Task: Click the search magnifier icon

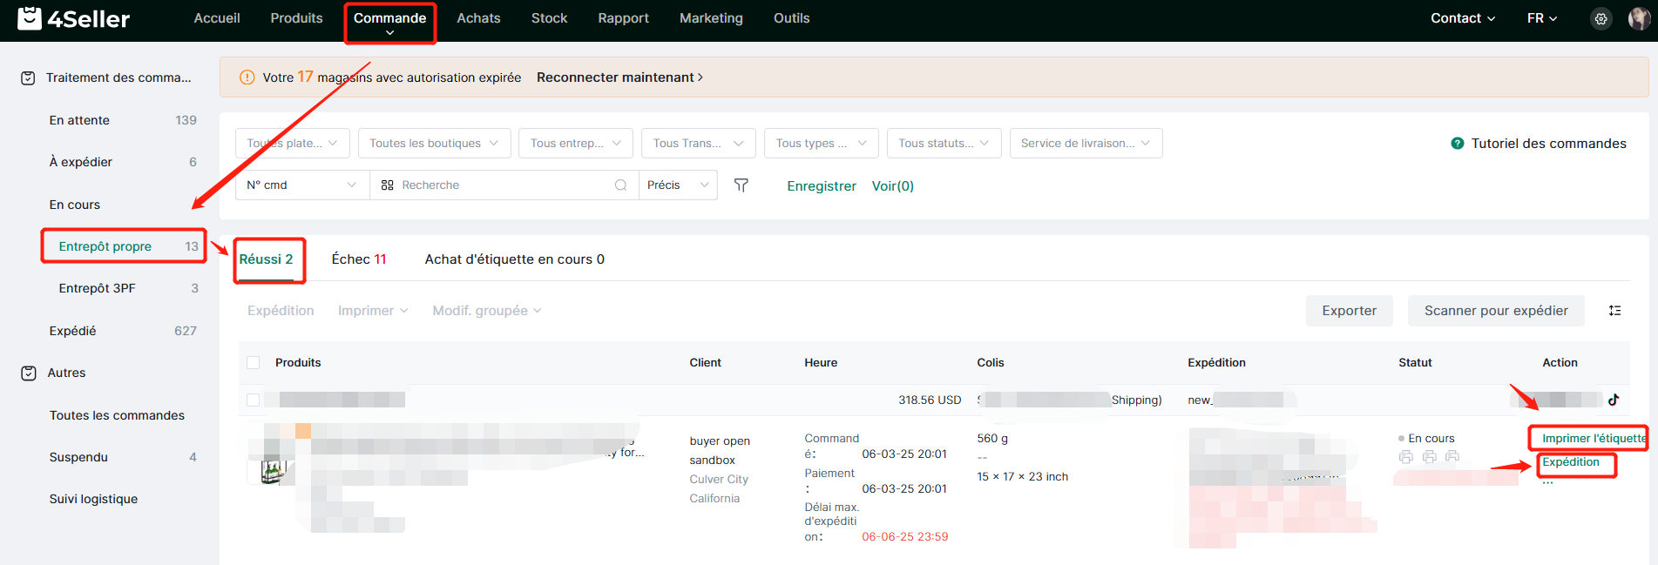Action: [x=620, y=185]
